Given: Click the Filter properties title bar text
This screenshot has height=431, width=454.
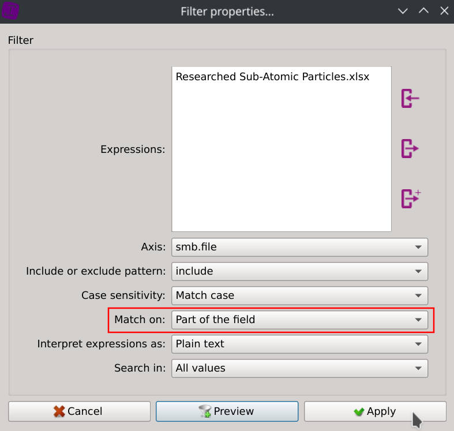Looking at the screenshot, I should pos(227,11).
